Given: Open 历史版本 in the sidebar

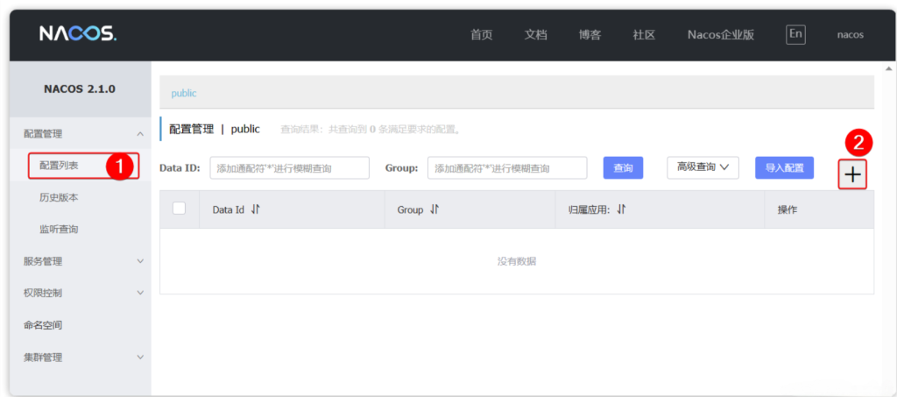Looking at the screenshot, I should tap(59, 197).
